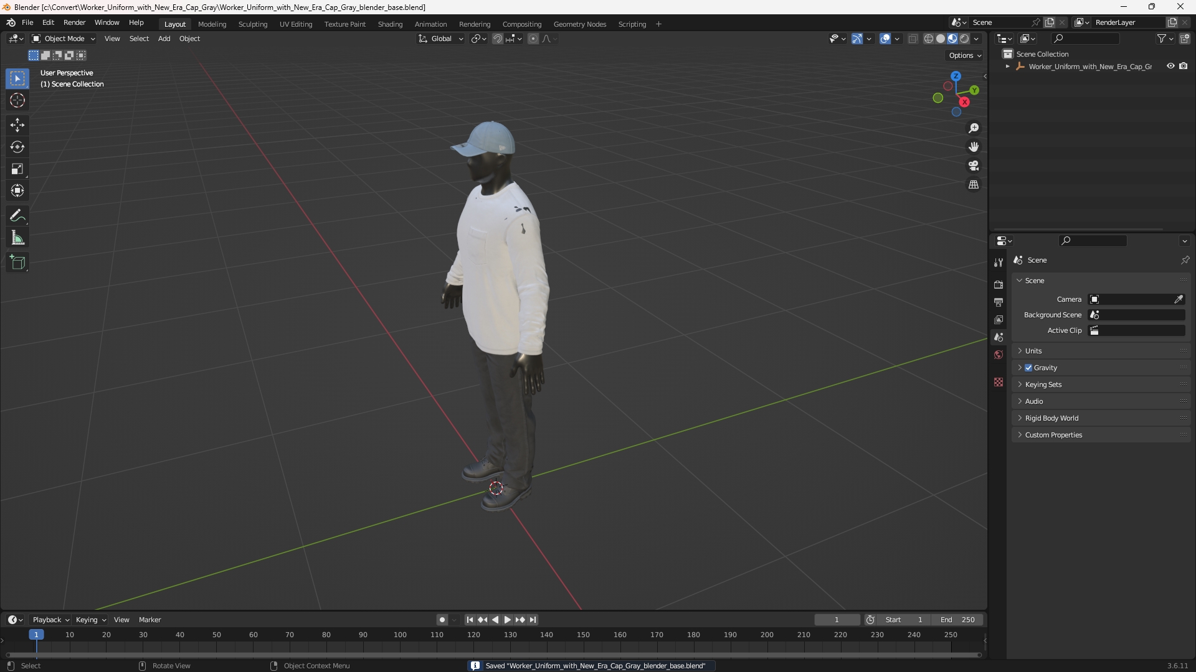Pin the Scene properties panel

[x=1185, y=260]
